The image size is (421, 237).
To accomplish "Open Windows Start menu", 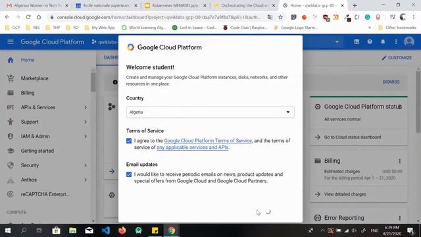I will coord(8,230).
